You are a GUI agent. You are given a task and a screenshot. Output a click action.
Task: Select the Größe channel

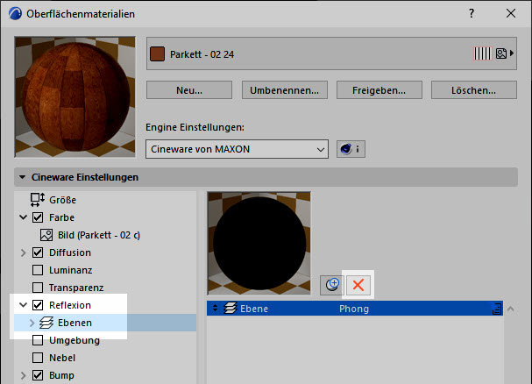[62, 200]
